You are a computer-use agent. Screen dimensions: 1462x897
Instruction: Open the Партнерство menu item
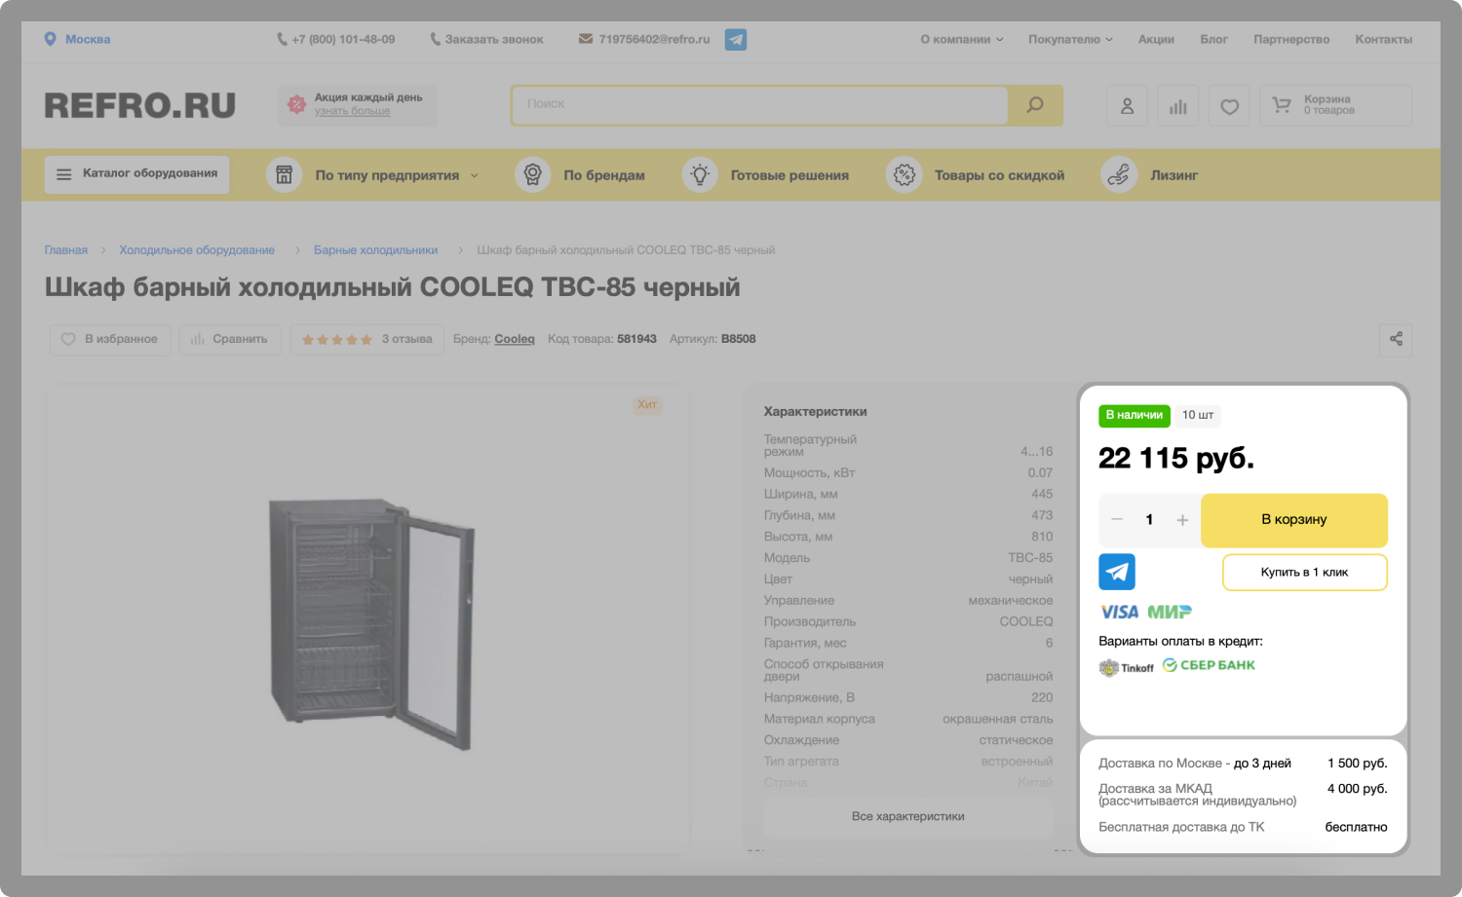pos(1291,40)
